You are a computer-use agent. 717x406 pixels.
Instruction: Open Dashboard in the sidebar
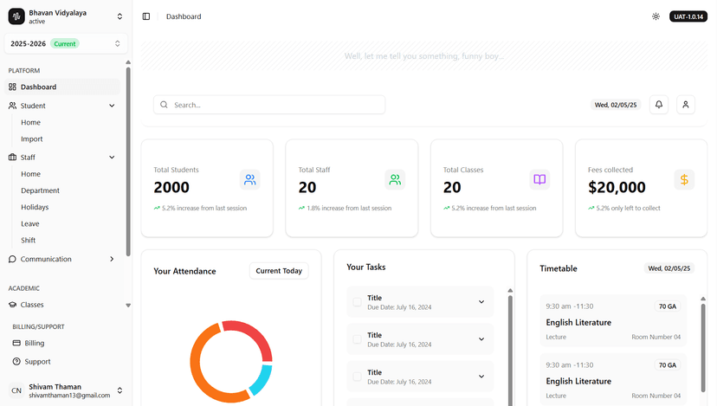(x=62, y=87)
